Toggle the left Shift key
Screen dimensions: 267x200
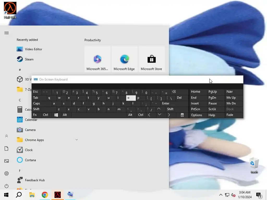pyautogui.click(x=44, y=109)
